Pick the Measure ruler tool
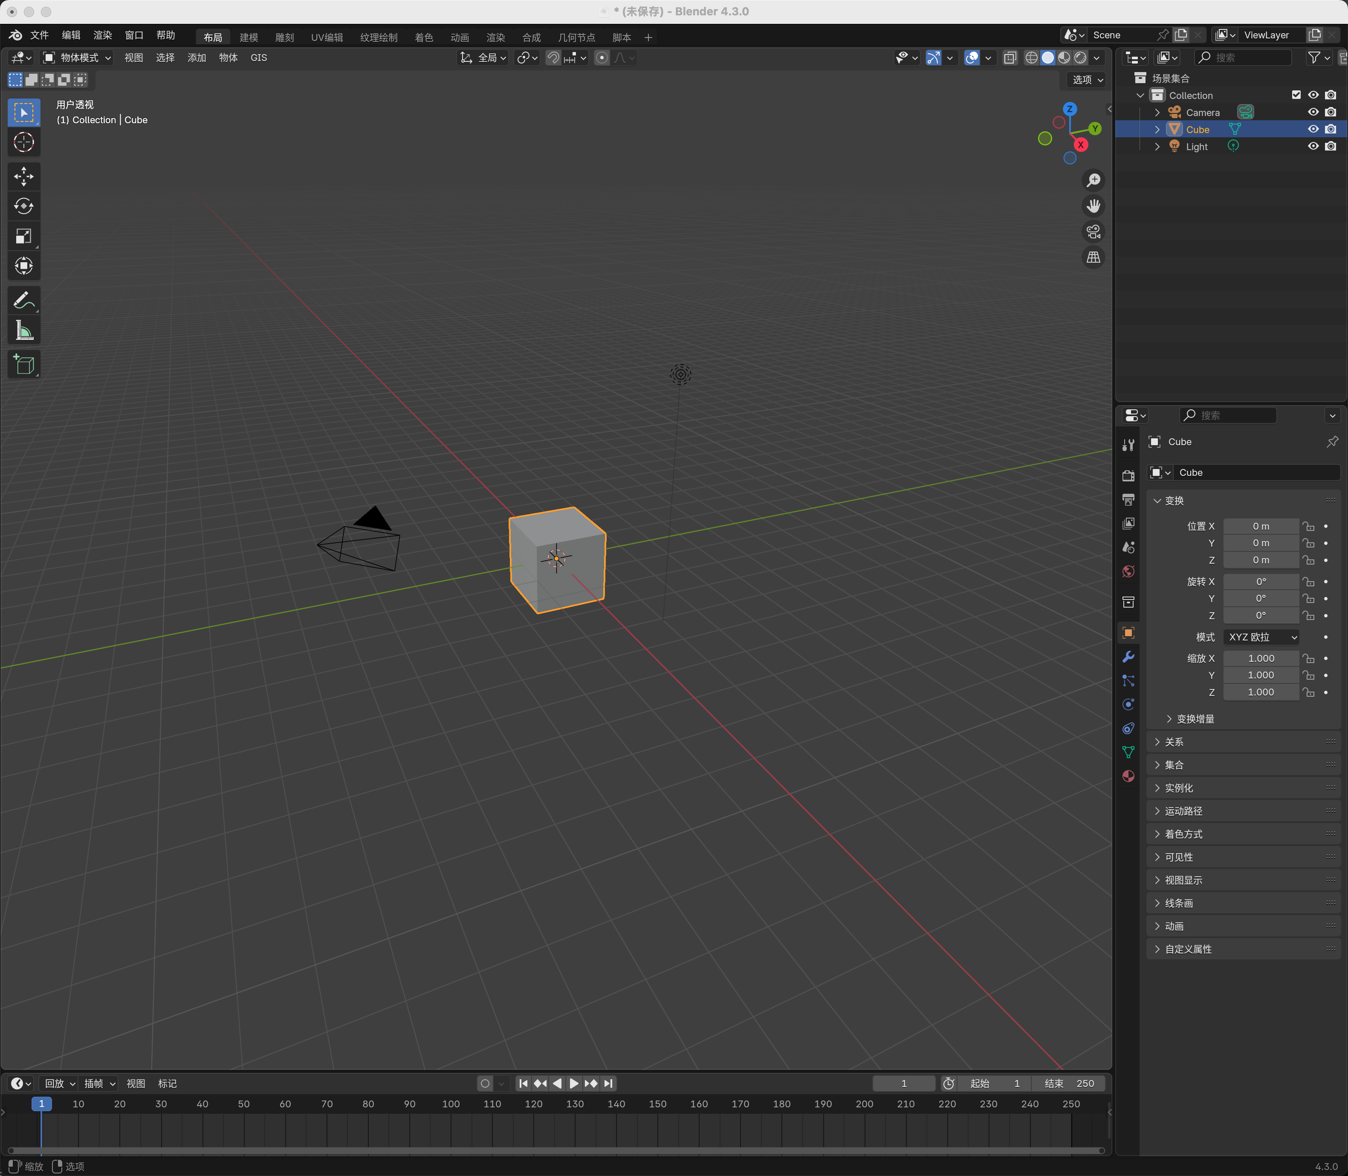Viewport: 1348px width, 1176px height. [x=23, y=331]
